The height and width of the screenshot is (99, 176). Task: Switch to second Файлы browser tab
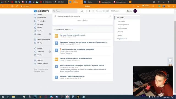point(90,2)
